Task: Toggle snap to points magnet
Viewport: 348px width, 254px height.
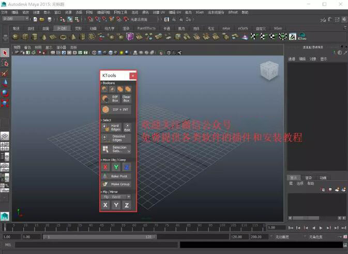Action: 104,20
